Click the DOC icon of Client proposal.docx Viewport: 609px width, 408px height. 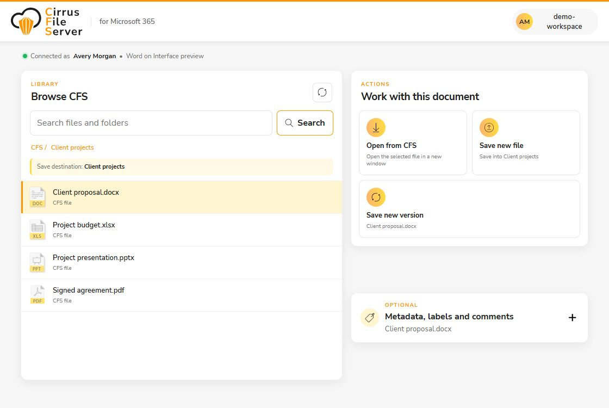click(x=38, y=197)
